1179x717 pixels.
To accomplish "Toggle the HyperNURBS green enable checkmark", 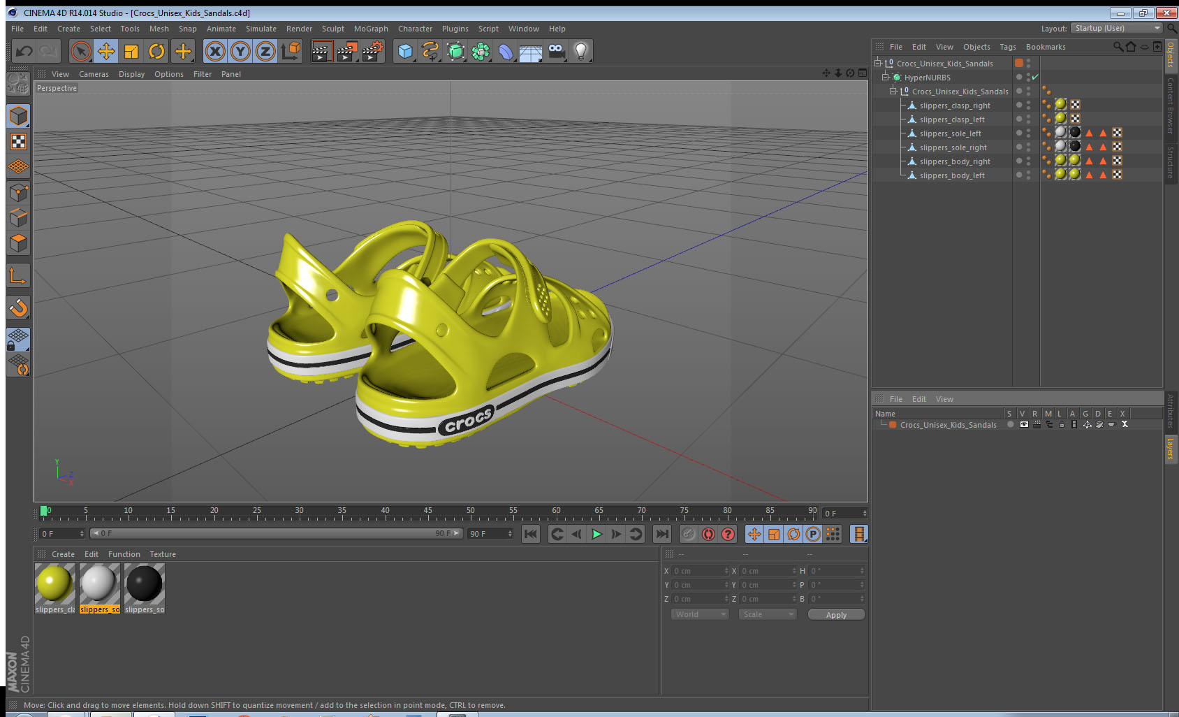I will pyautogui.click(x=1035, y=77).
